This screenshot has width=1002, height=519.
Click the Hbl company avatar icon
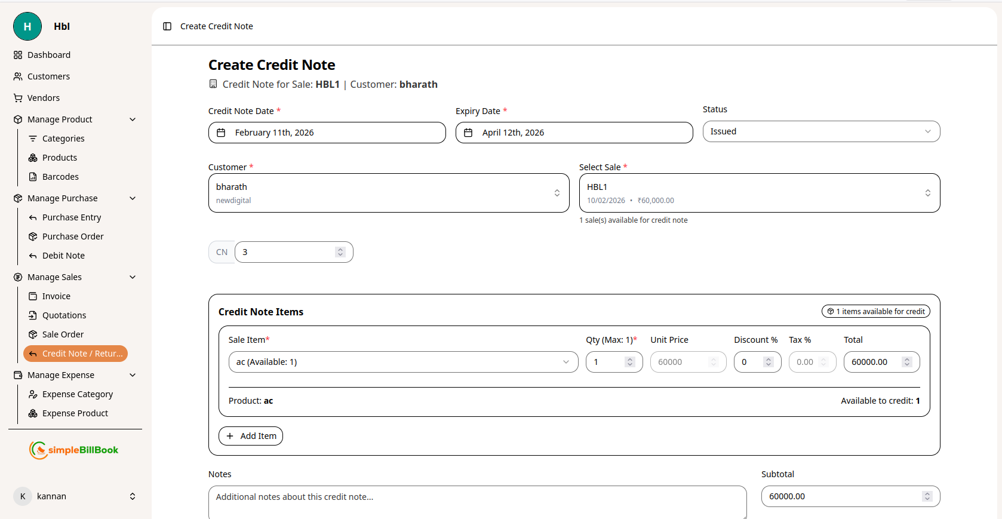(27, 26)
